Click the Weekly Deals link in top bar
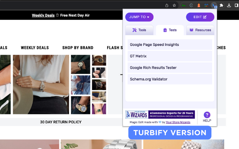Image resolution: width=239 pixels, height=149 pixels. 43,15
